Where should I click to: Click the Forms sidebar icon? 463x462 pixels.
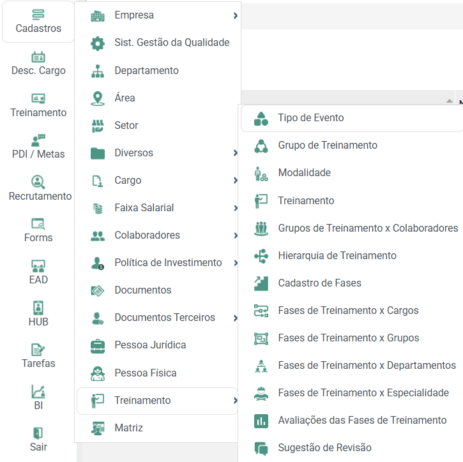[x=38, y=224]
